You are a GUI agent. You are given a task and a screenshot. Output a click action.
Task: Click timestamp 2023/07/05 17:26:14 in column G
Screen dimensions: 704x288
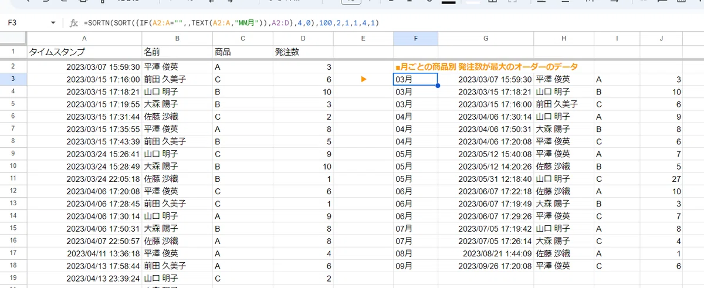[495, 240]
